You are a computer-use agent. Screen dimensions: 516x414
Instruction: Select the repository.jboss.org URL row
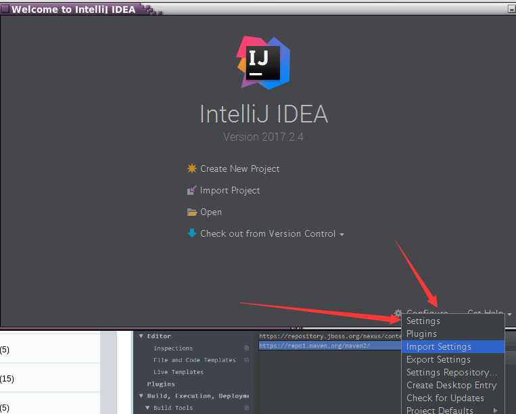point(330,336)
